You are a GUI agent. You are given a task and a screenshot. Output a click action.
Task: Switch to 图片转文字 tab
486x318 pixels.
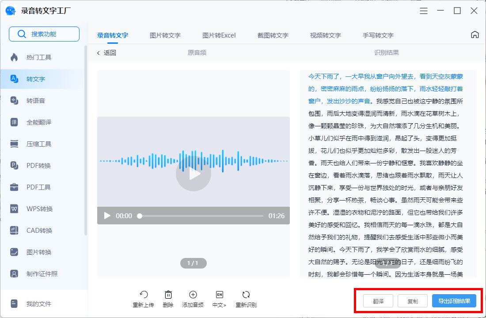point(165,35)
